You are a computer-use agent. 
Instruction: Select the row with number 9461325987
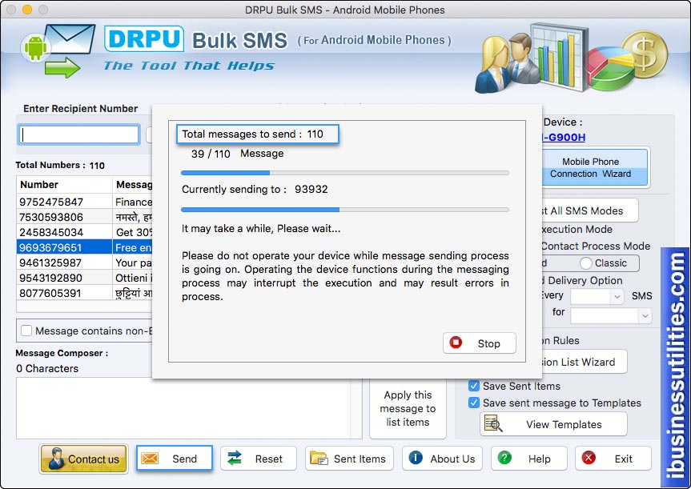click(85, 263)
